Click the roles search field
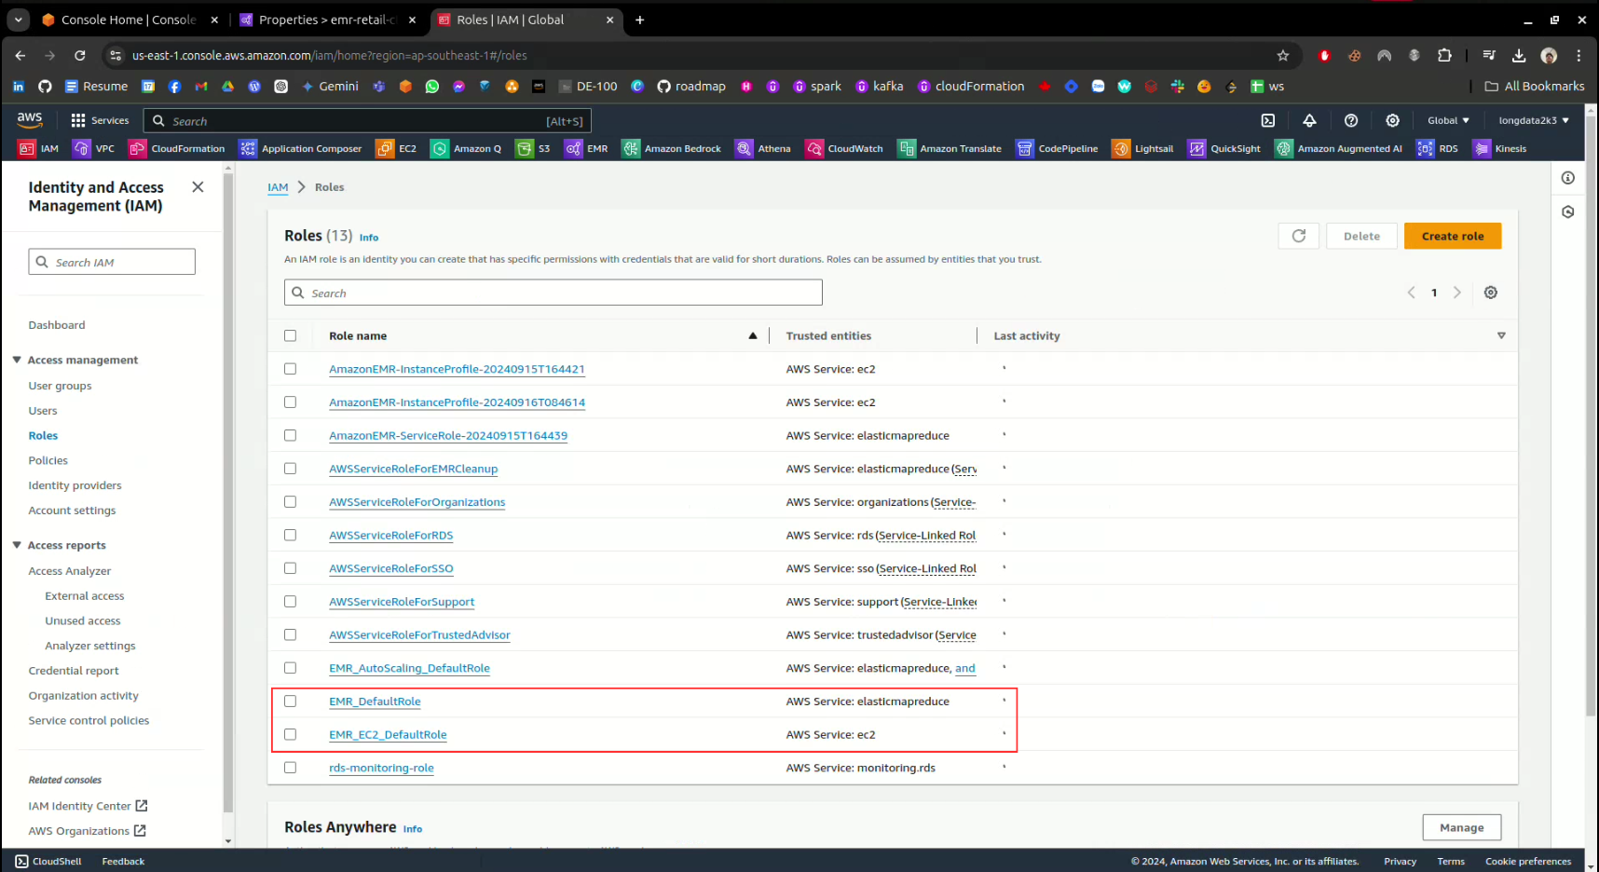 point(553,293)
